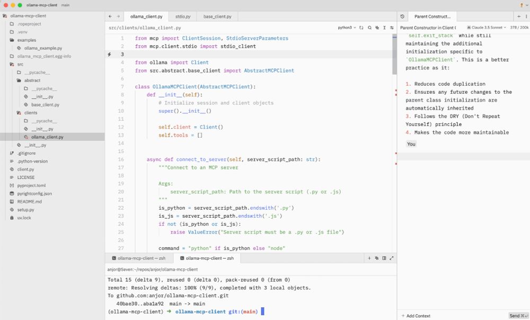Image resolution: width=530 pixels, height=320 pixels.
Task: Go forward using the editor forward arrow
Action: pos(118,16)
